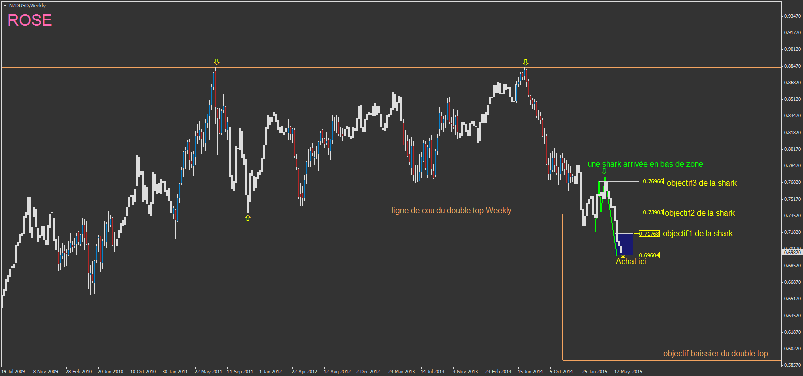This screenshot has height=376, width=803.
Task: Click the 0.73903 price tag
Action: coord(653,212)
